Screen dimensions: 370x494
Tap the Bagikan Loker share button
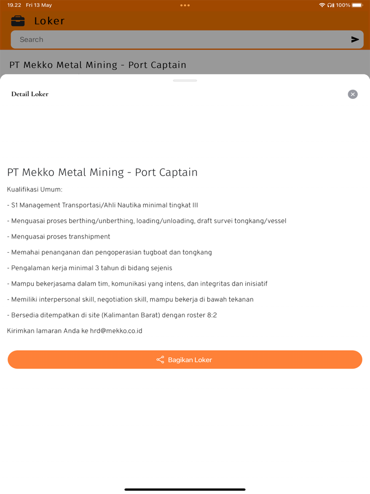(185, 360)
